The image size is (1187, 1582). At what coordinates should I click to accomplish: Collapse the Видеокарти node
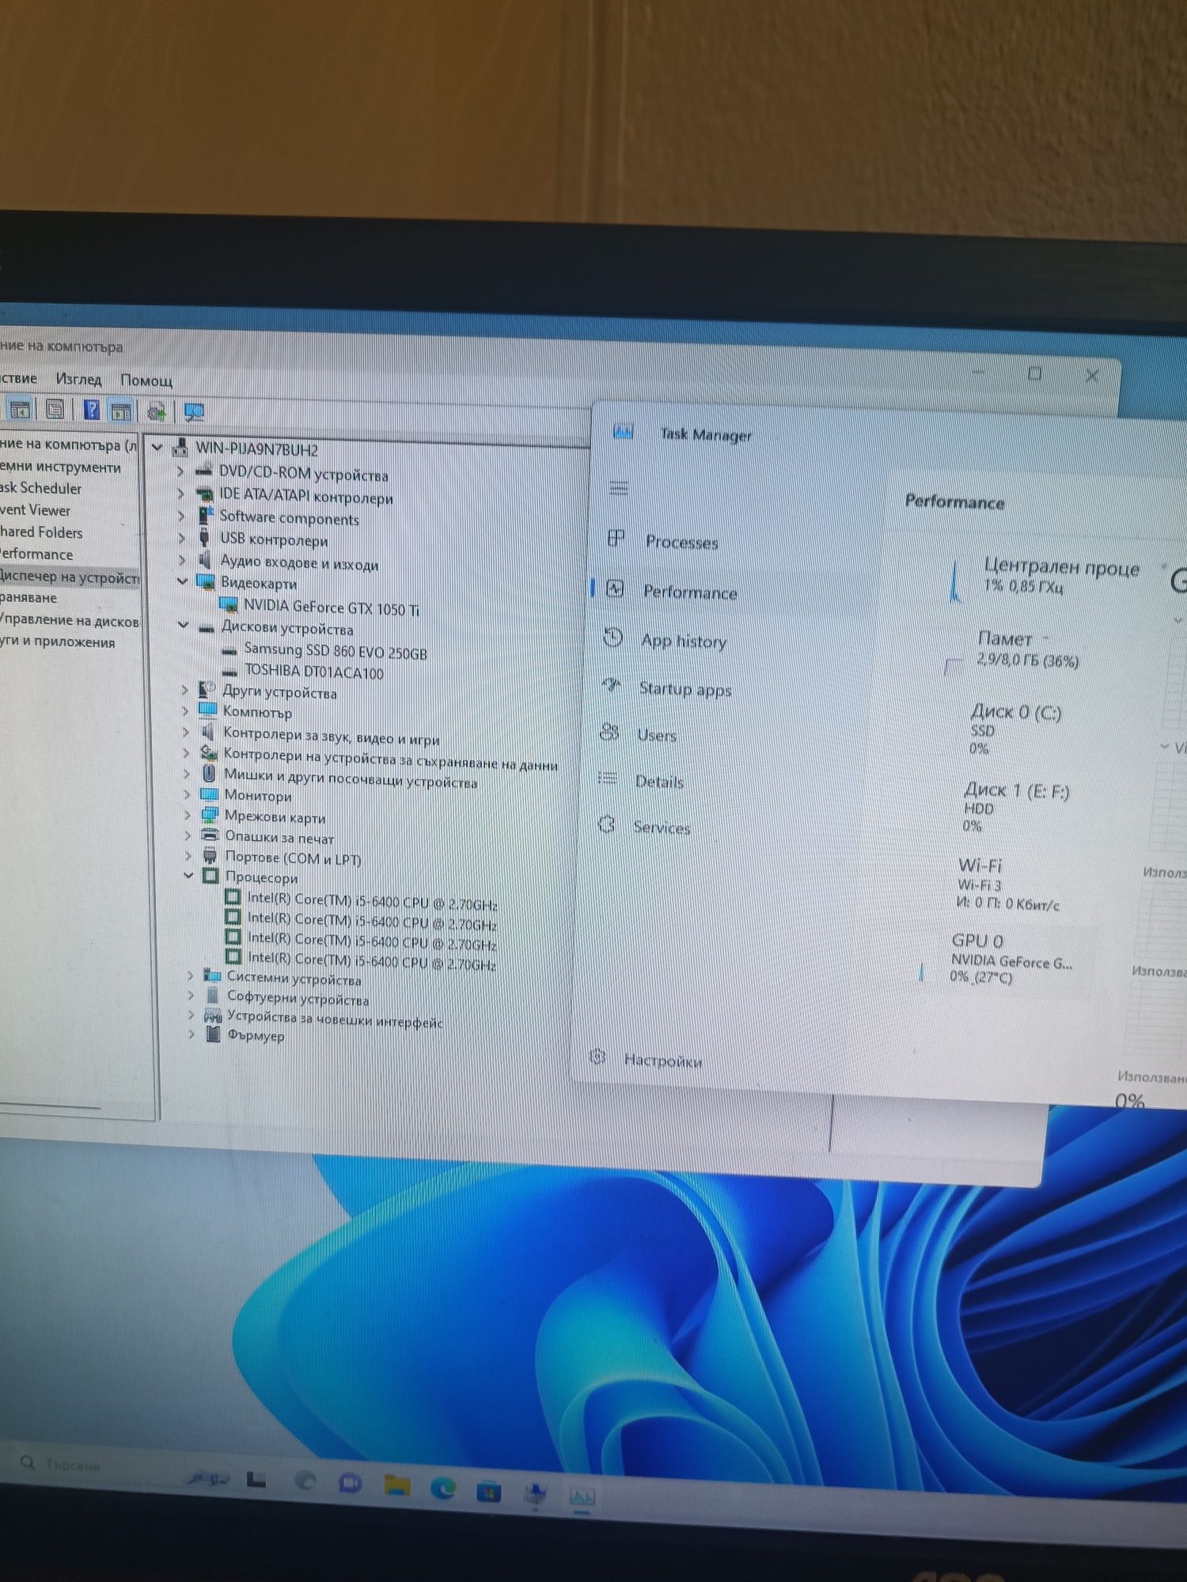pyautogui.click(x=182, y=581)
